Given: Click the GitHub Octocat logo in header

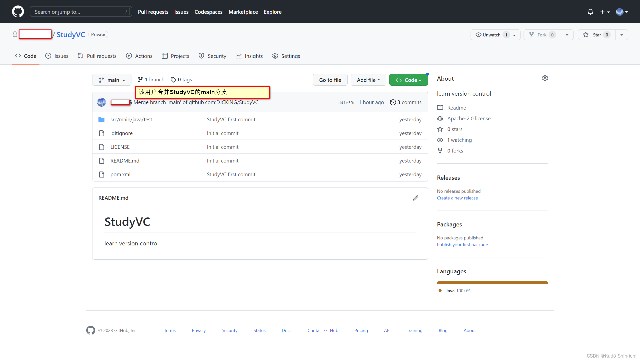Looking at the screenshot, I should tap(18, 11).
